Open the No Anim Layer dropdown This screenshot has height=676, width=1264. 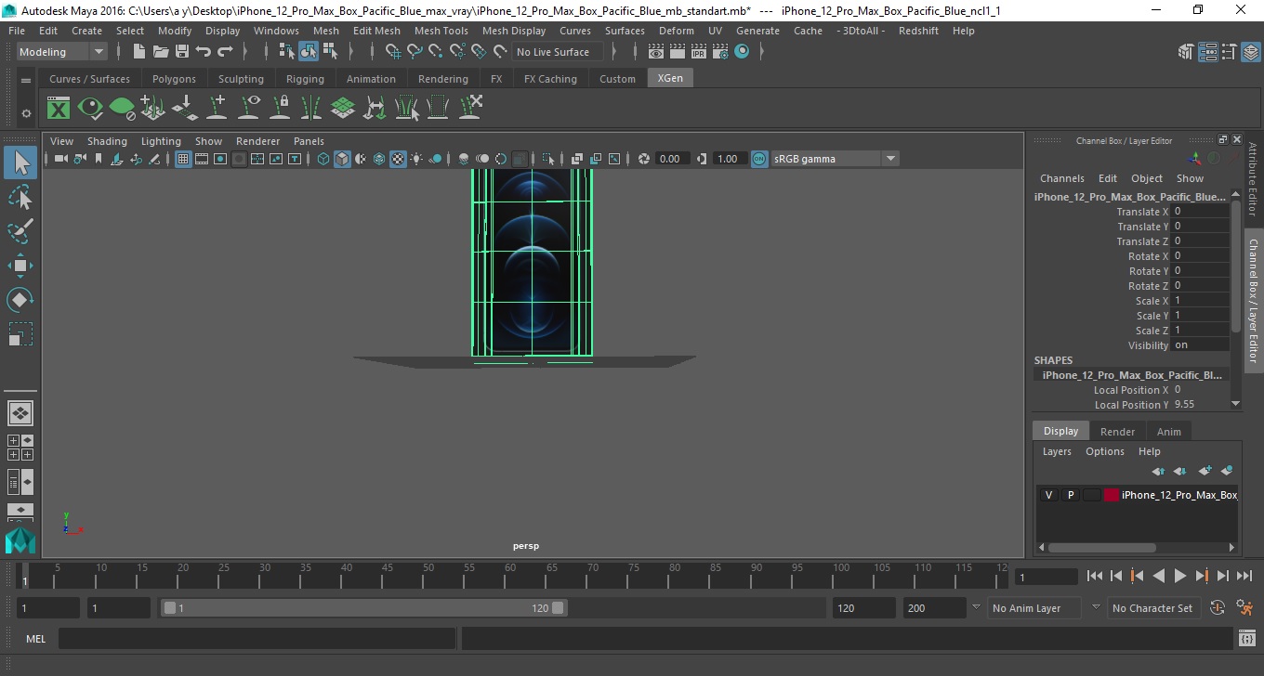pyautogui.click(x=1034, y=608)
